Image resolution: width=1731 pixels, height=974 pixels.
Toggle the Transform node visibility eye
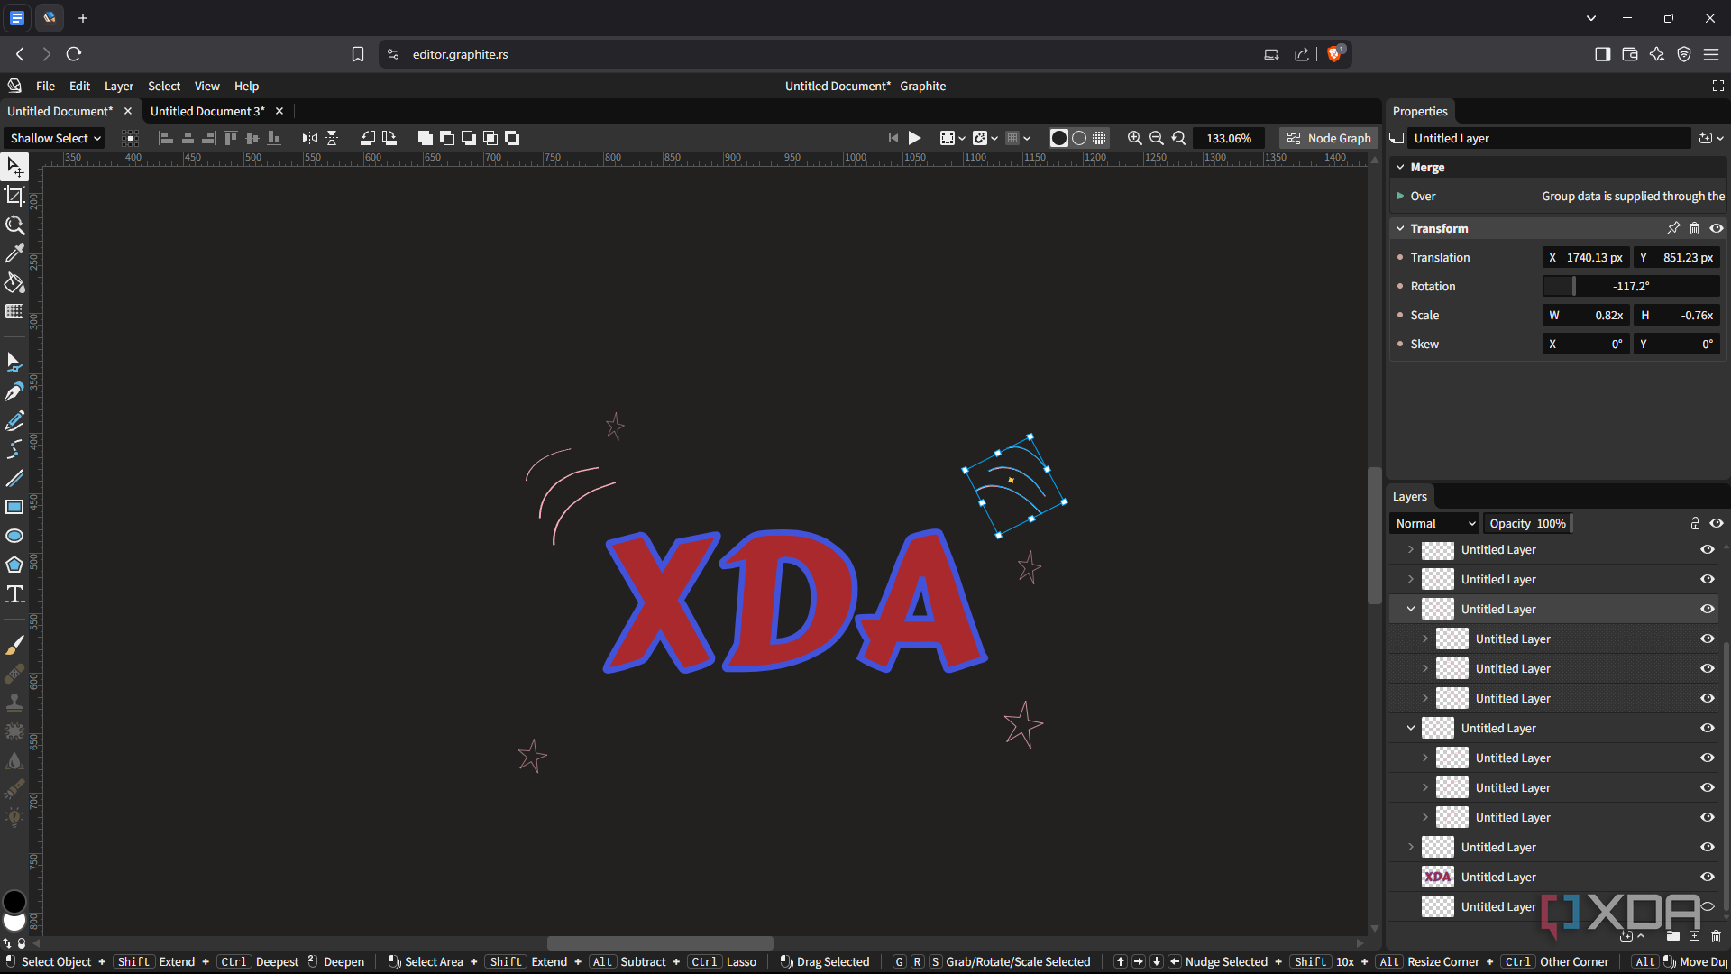point(1717,228)
